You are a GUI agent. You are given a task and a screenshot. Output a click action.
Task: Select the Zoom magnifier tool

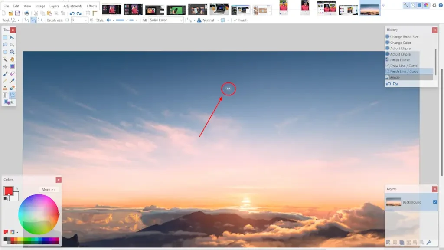click(12, 52)
